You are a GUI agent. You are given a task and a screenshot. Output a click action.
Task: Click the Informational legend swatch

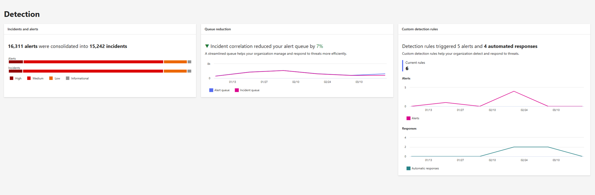[68, 78]
